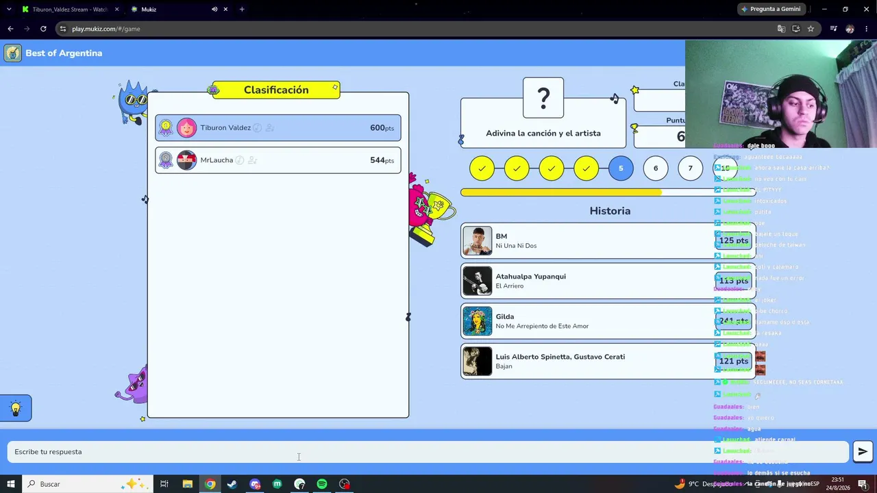This screenshot has width=877, height=493.
Task: Click the song title Ni Una Ni Dos
Action: 516,246
